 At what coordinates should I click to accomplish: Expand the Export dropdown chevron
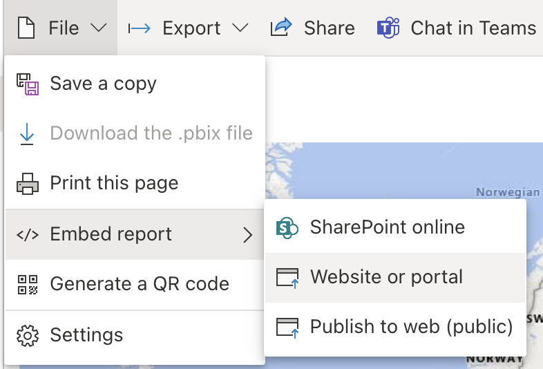(240, 28)
